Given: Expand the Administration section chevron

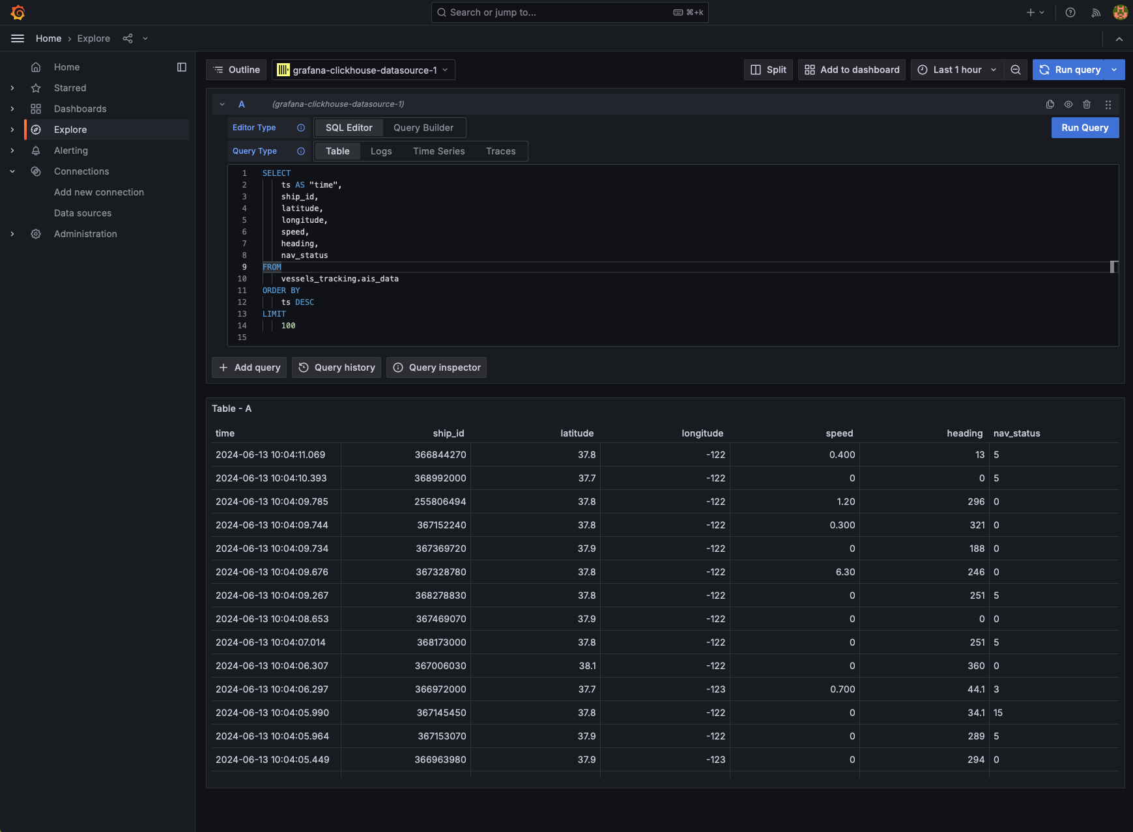Looking at the screenshot, I should [12, 234].
